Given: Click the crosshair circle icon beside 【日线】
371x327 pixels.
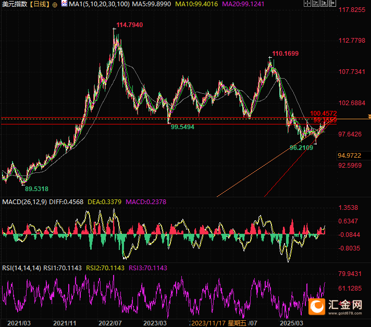Looking at the screenshot, I should point(55,5).
